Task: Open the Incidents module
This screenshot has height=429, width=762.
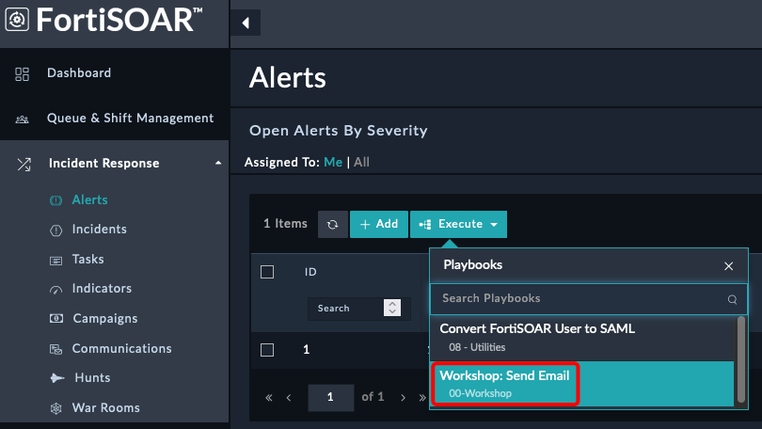Action: tap(99, 229)
